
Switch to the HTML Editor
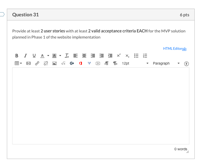[173, 49]
